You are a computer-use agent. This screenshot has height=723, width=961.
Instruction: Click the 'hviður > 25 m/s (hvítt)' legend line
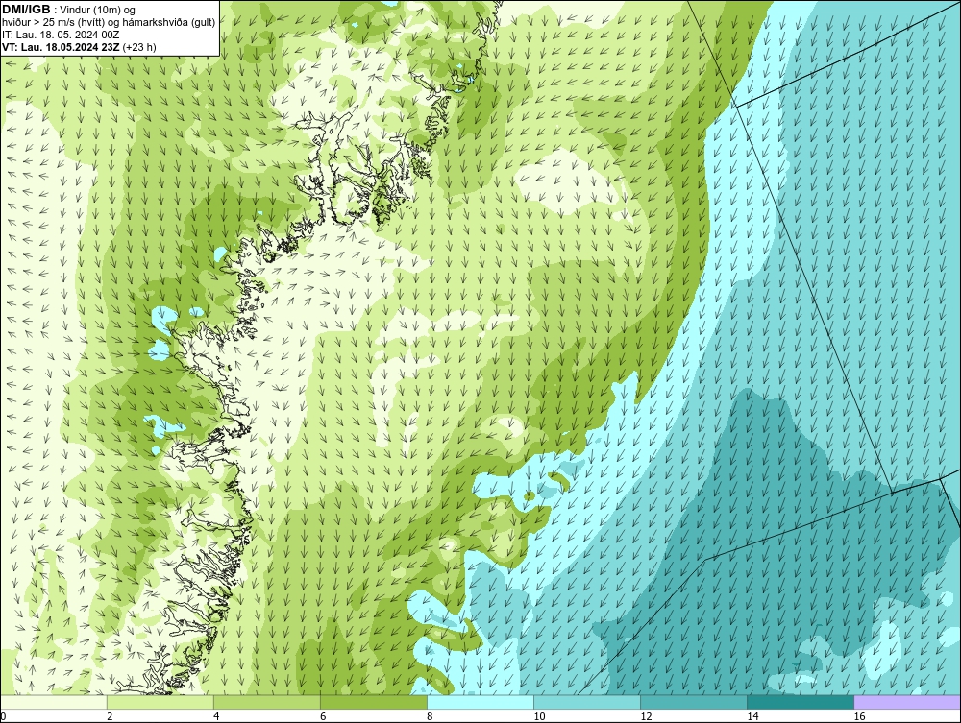coord(109,23)
